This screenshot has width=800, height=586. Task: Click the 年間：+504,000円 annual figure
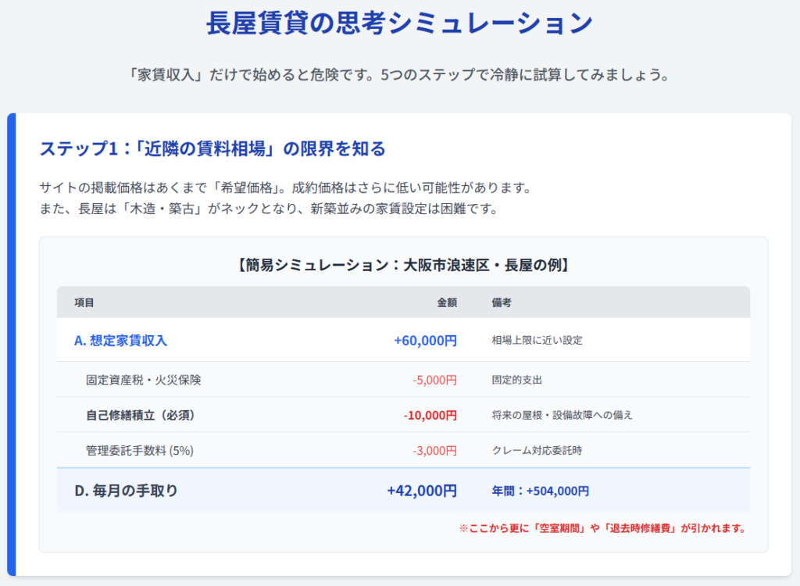(x=541, y=491)
